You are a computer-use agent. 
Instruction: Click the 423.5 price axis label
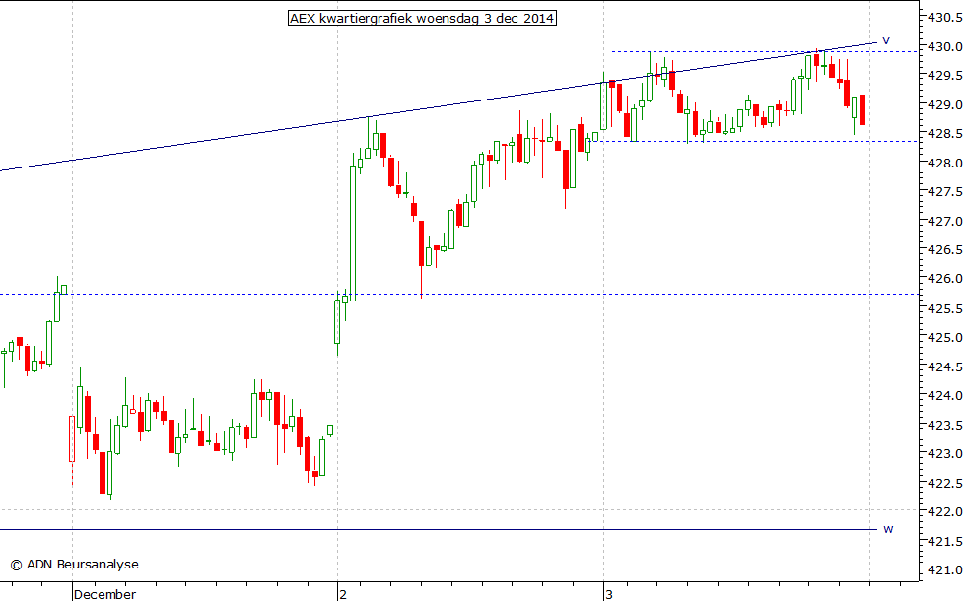tap(945, 425)
